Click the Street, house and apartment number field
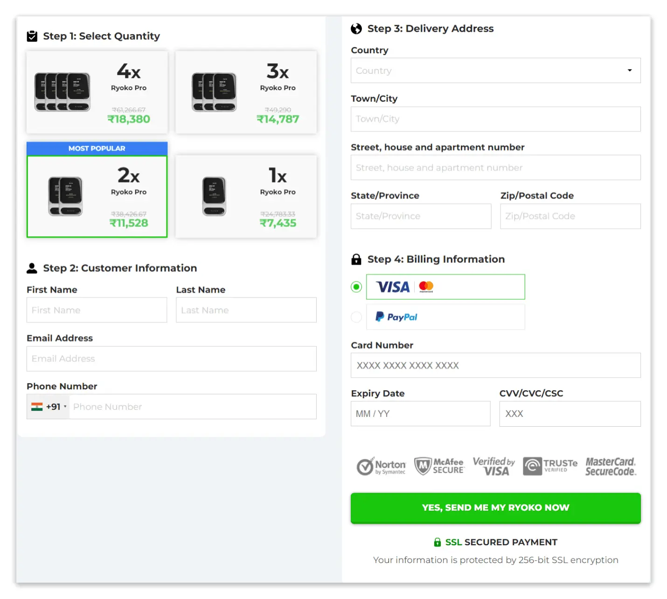The image size is (667, 599). [495, 168]
